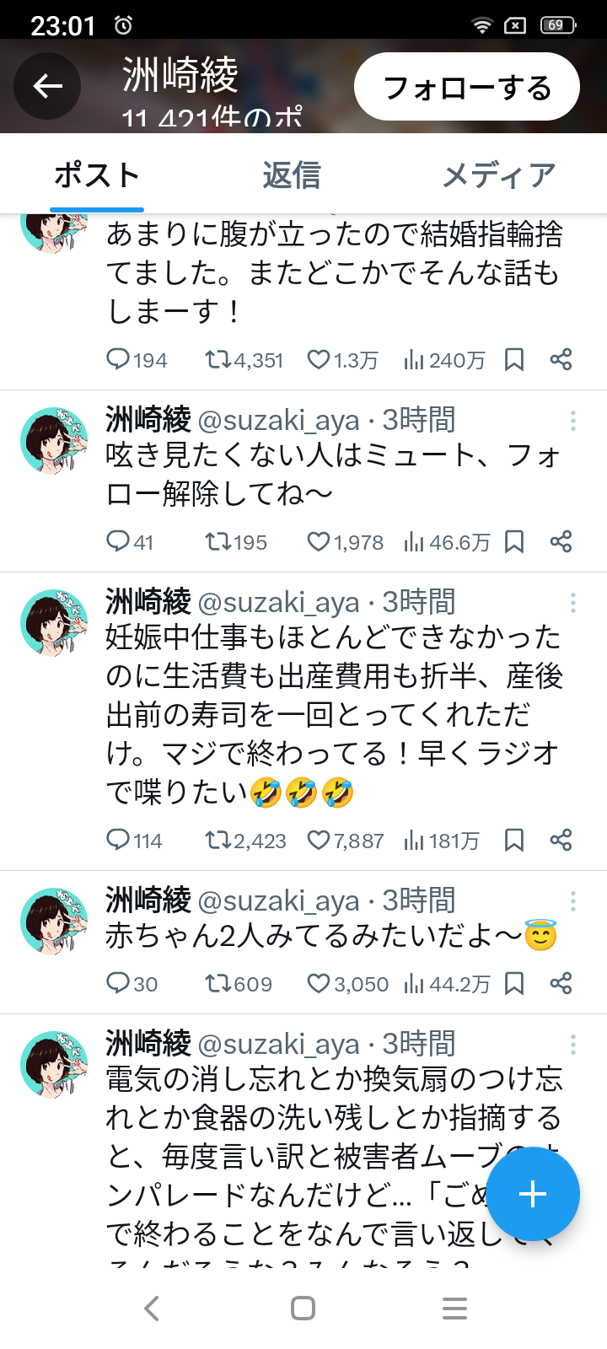
Task: Open replies on post with 194 comments
Action: point(118,360)
